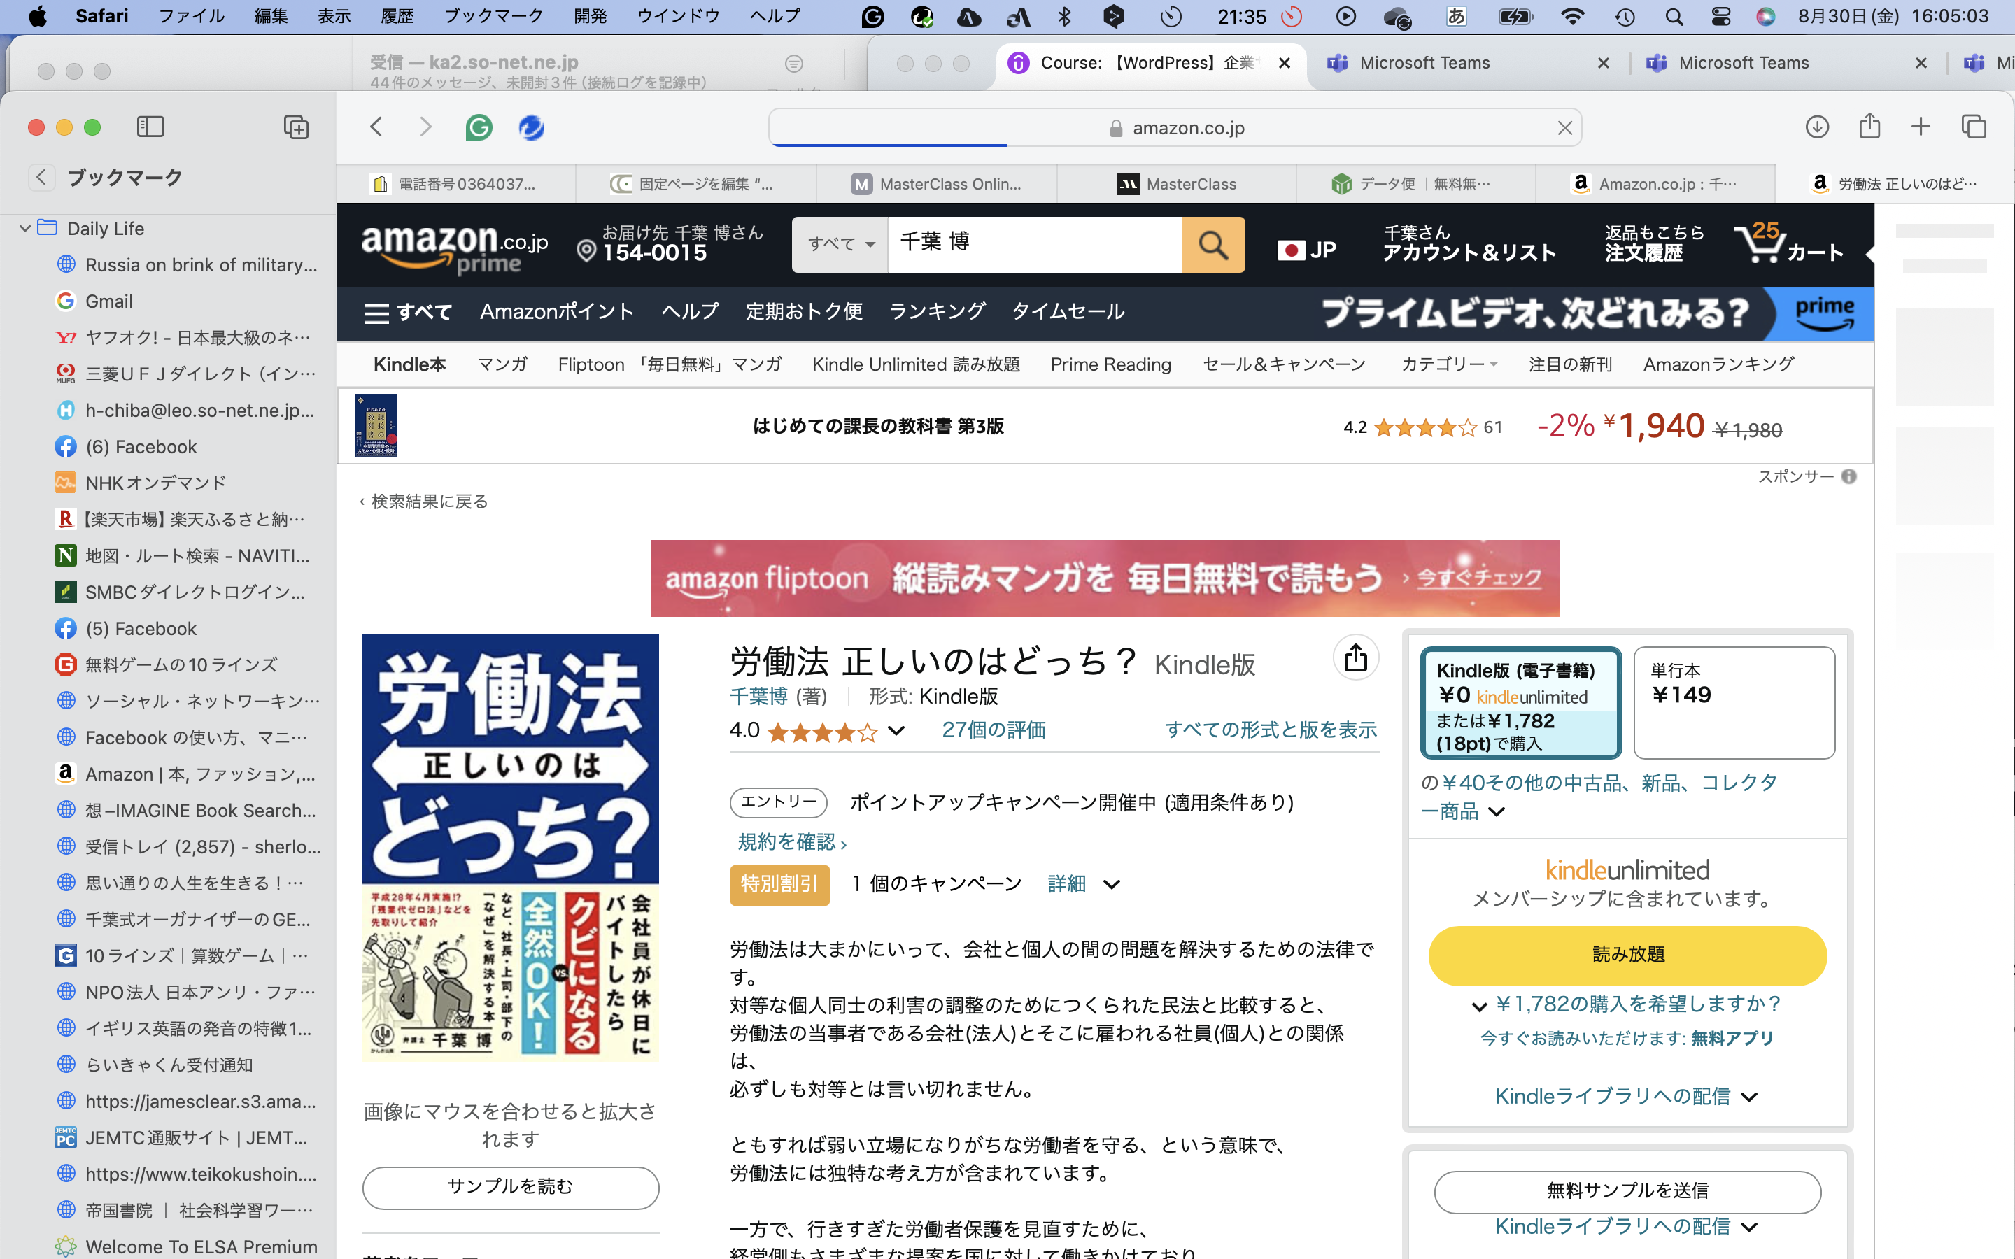This screenshot has width=2015, height=1259.
Task: Open author 千葉博 link
Action: (x=758, y=696)
